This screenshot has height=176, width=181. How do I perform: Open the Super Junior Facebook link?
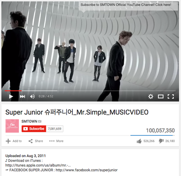click(87, 170)
